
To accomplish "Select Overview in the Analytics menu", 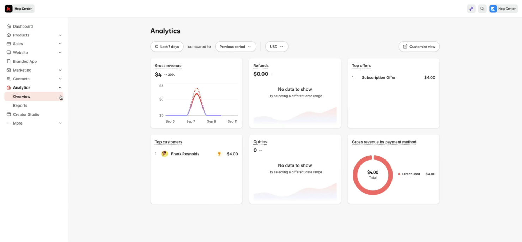I will pos(22,96).
